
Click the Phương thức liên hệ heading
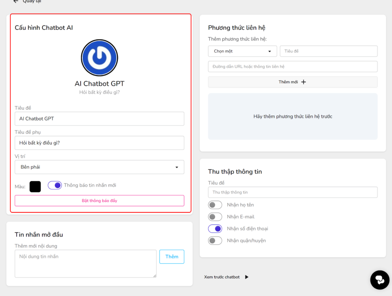pos(237,28)
